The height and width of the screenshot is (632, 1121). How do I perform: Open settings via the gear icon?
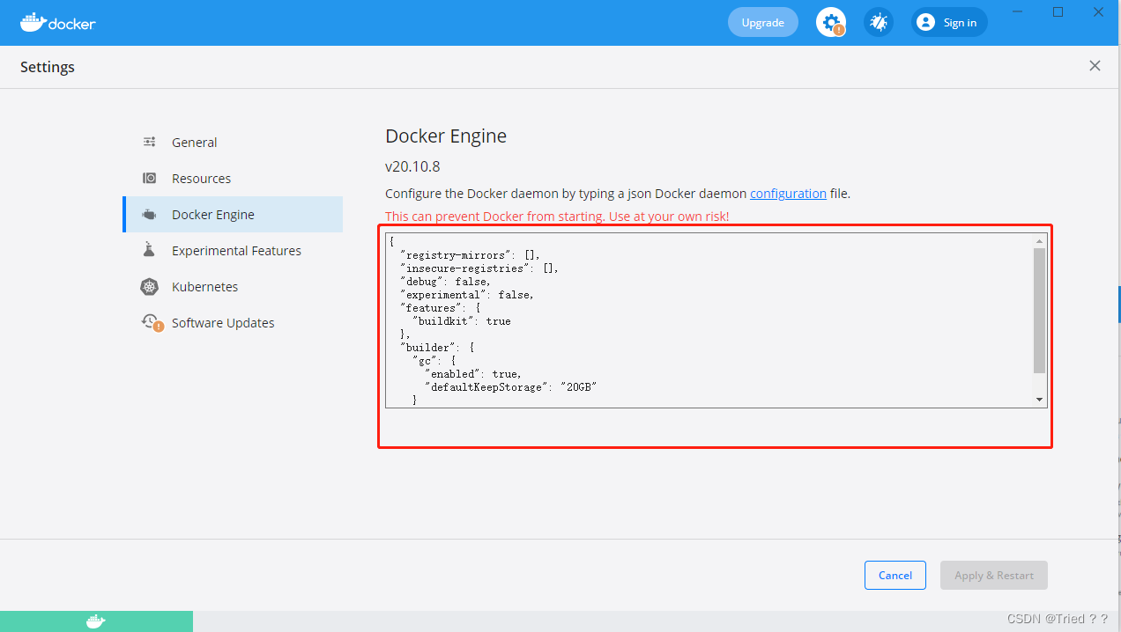(830, 22)
